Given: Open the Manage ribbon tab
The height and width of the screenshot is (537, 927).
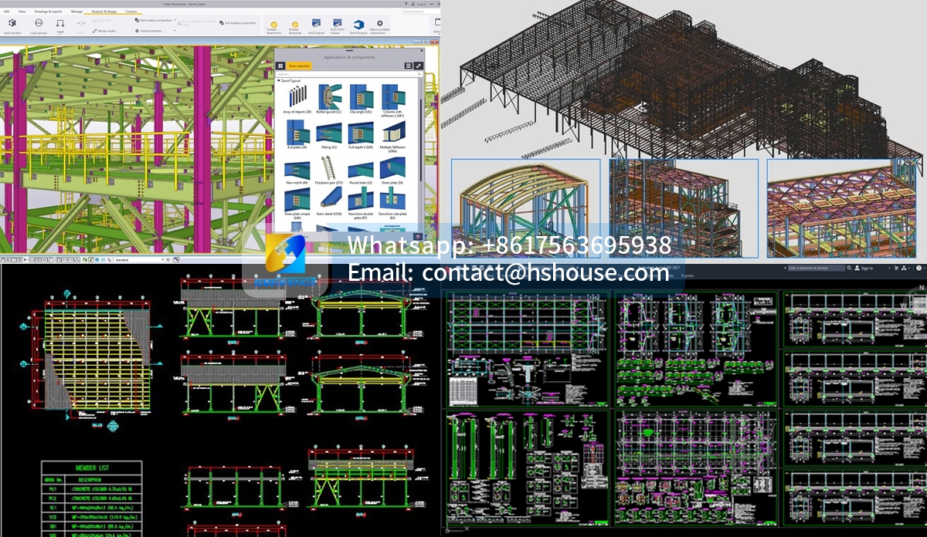Looking at the screenshot, I should (x=76, y=12).
